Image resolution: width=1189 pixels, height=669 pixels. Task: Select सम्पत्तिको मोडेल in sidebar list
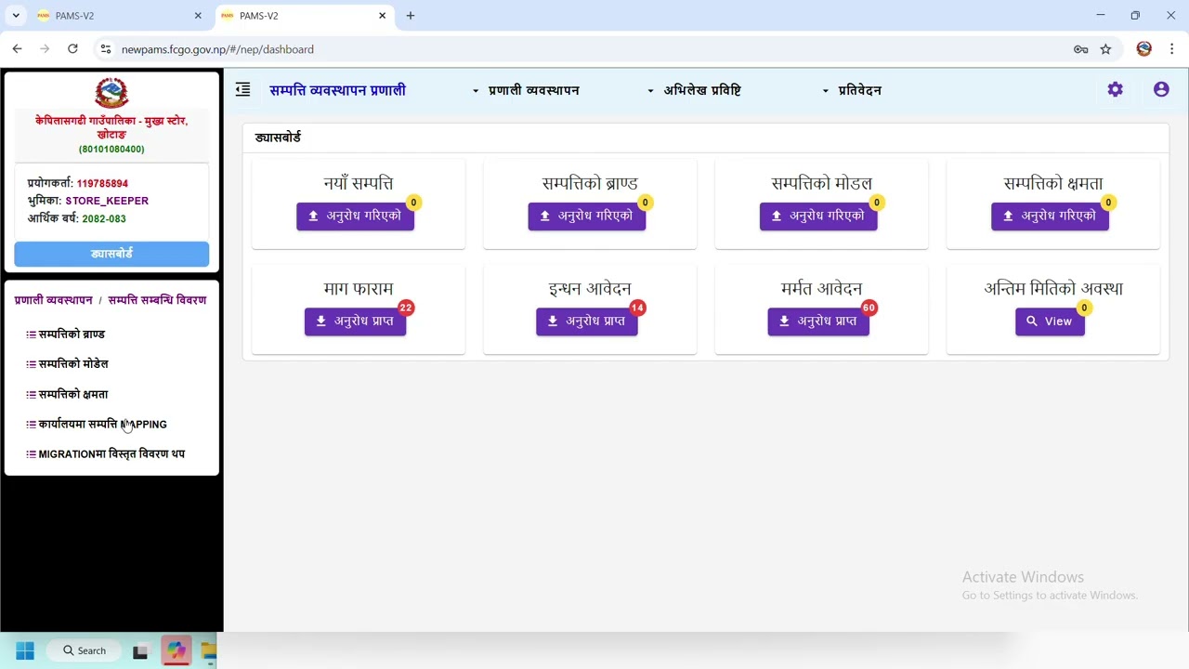click(x=68, y=364)
